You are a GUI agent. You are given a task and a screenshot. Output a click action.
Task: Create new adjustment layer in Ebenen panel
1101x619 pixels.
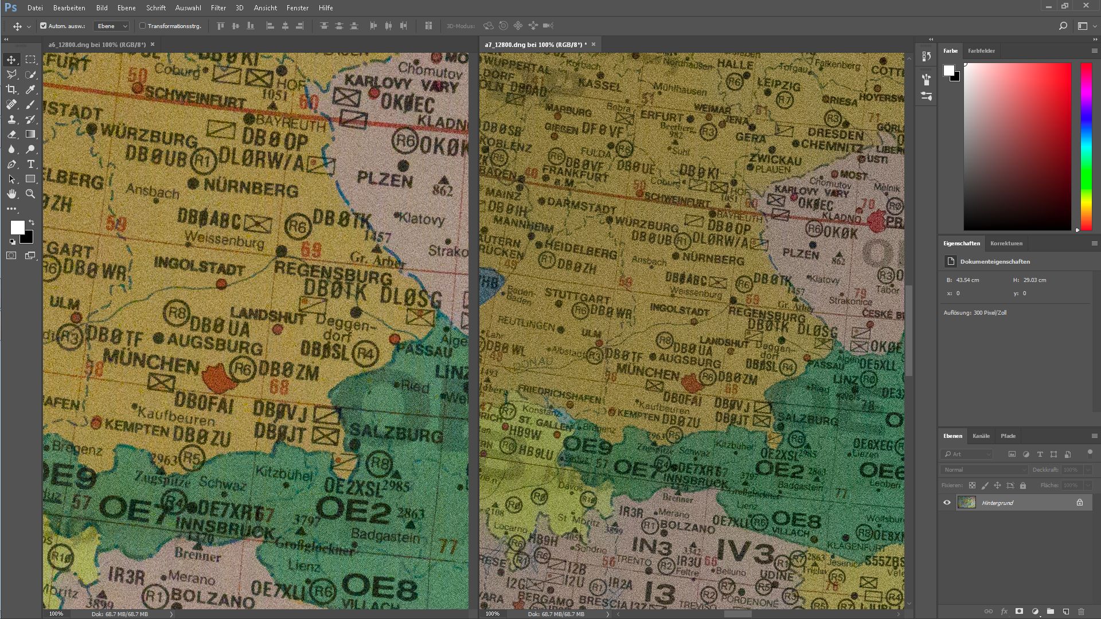[1035, 612]
